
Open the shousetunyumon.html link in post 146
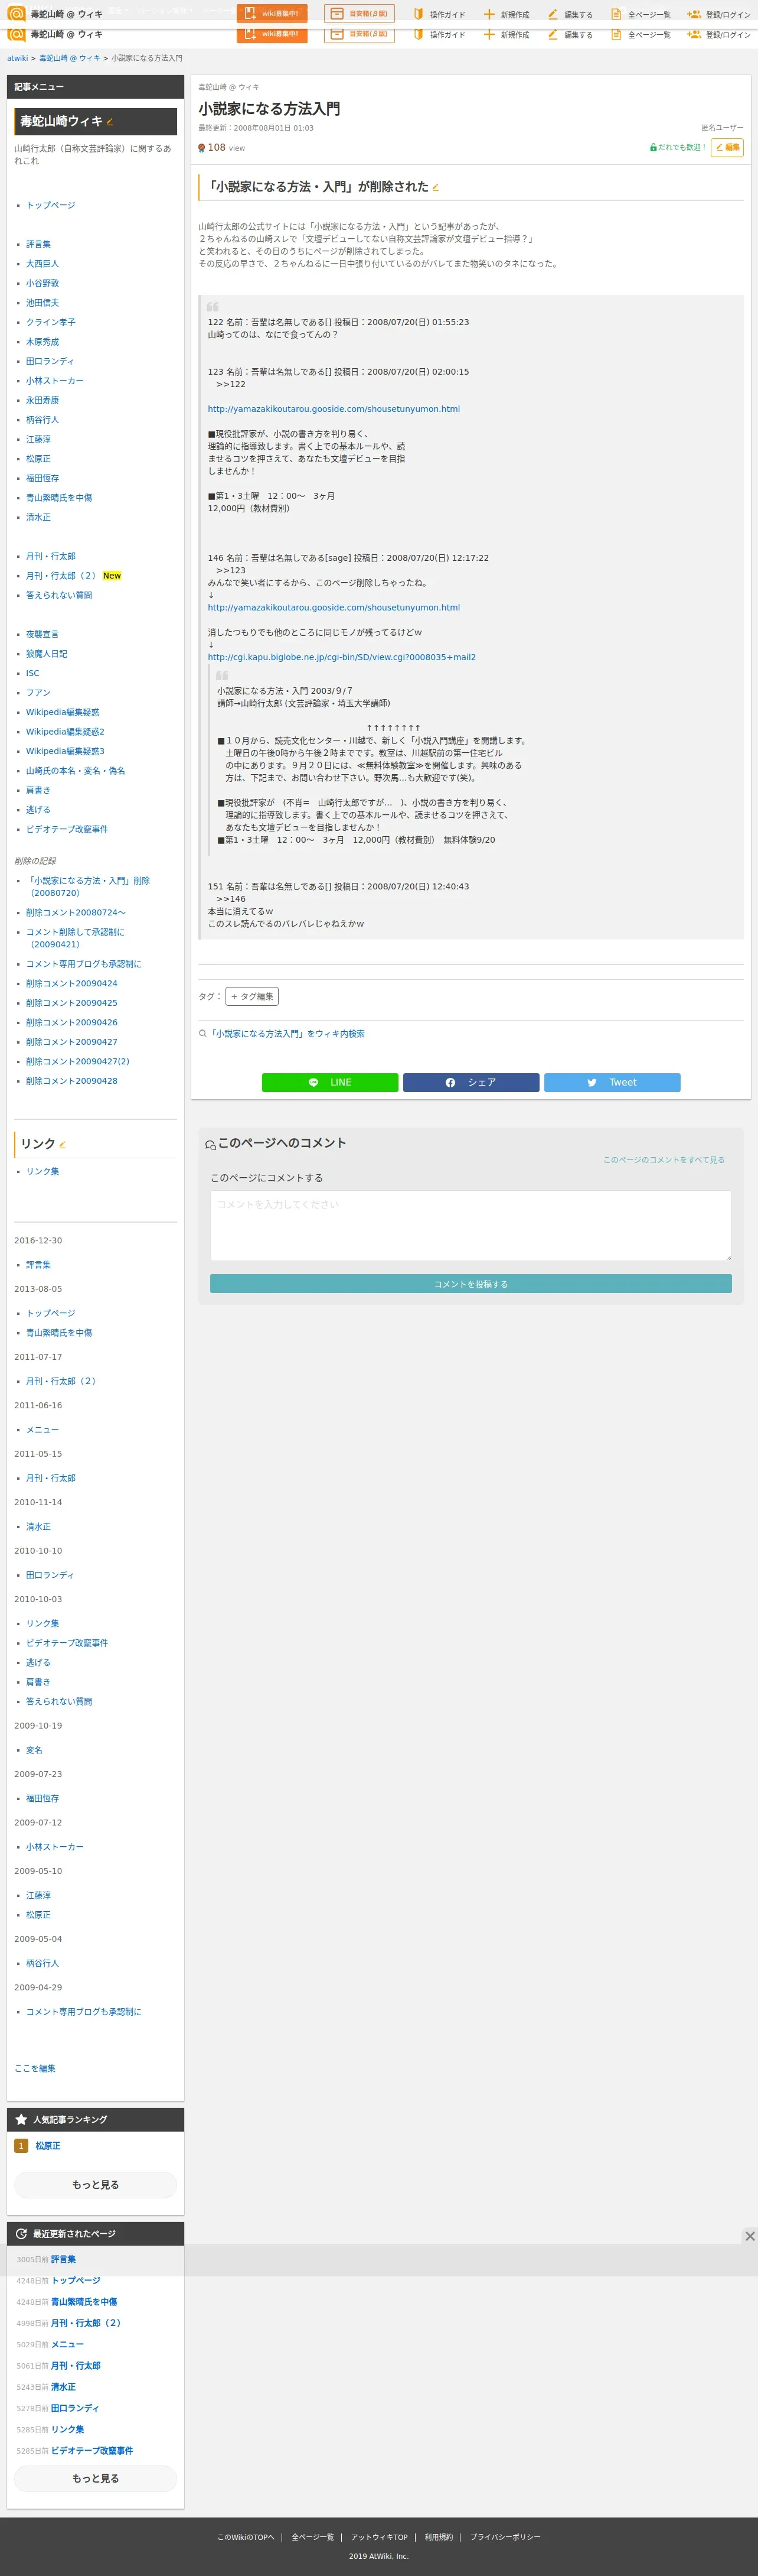pyautogui.click(x=334, y=608)
